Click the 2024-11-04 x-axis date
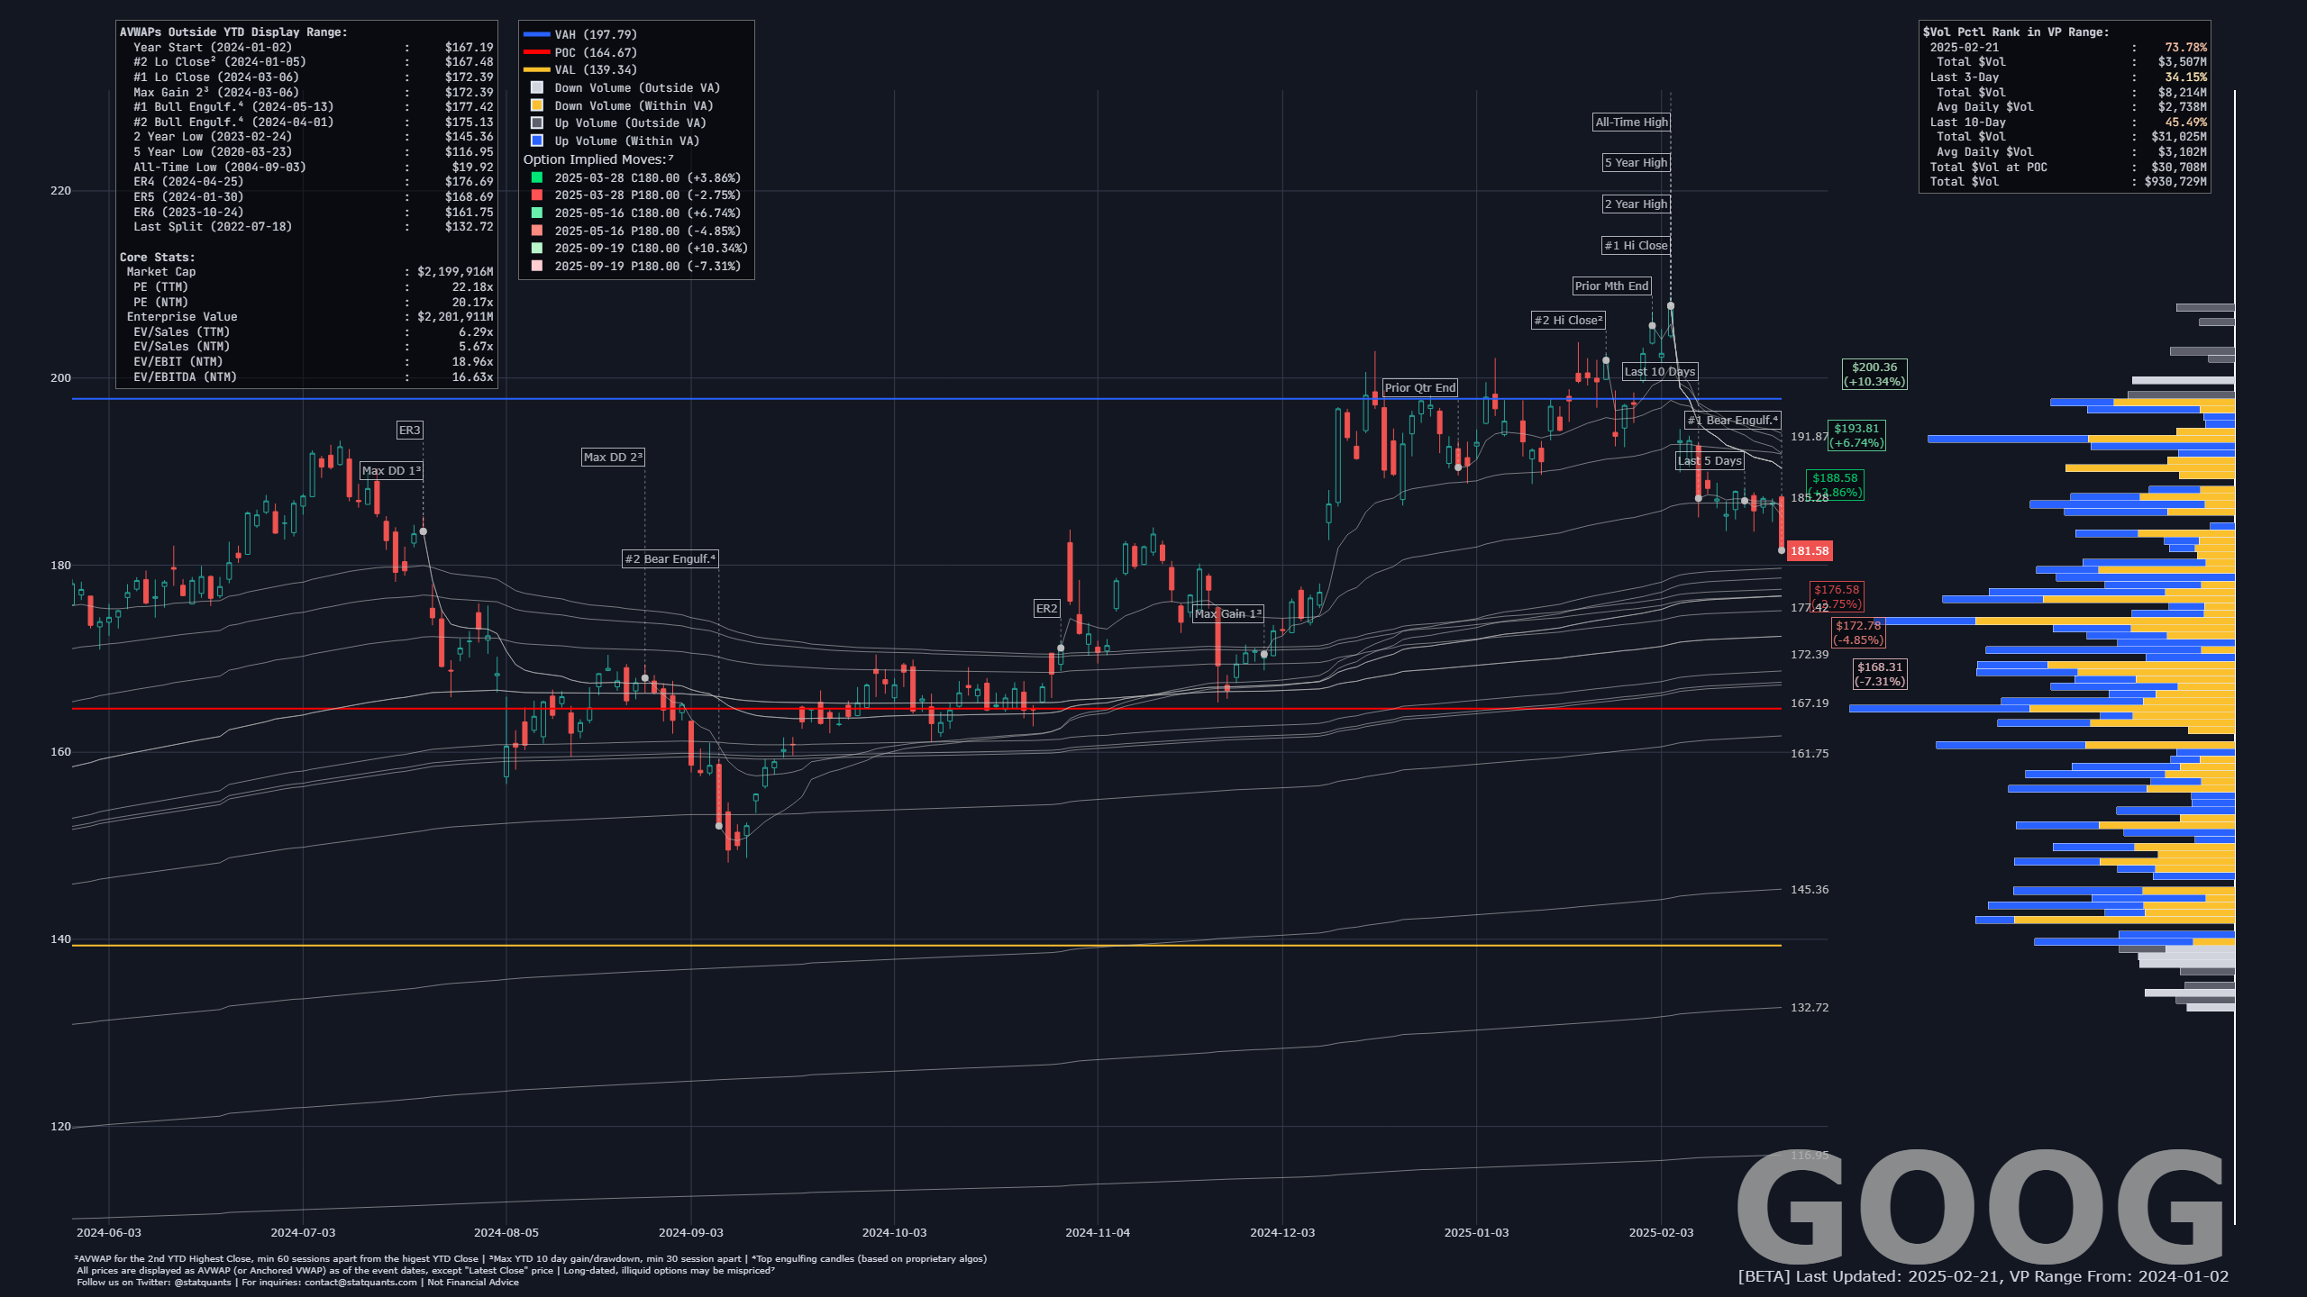Viewport: 2307px width, 1297px height. (1098, 1233)
